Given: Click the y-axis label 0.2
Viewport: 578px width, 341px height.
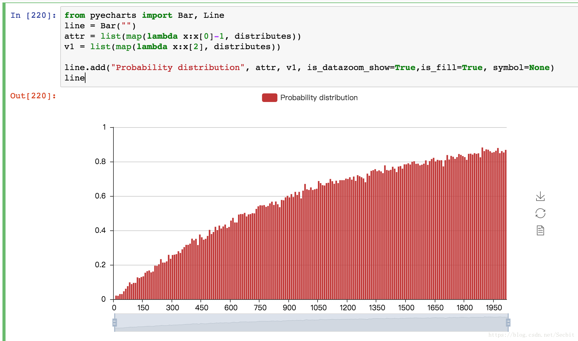Looking at the screenshot, I should (100, 265).
